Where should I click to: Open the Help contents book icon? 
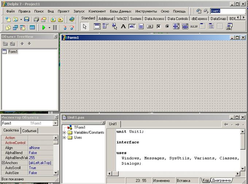pos(72,19)
